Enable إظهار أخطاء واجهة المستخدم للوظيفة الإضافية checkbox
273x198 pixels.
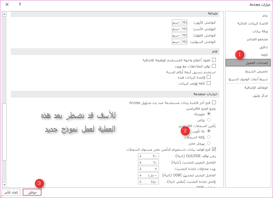(214, 60)
